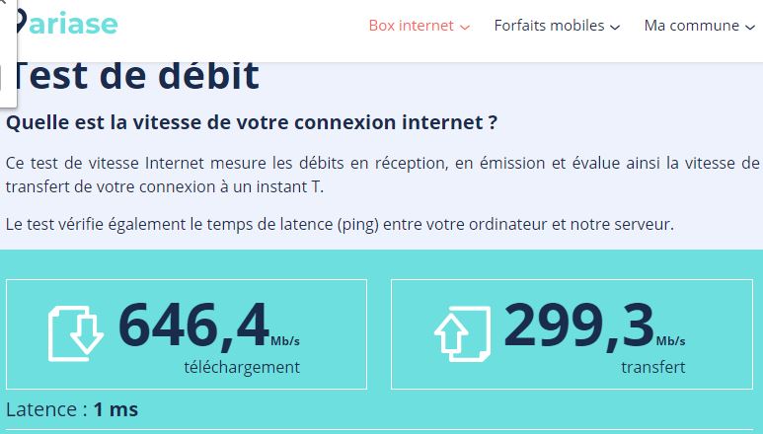Viewport: 763px width, 434px height.
Task: Click the transfert label
Action: tap(652, 367)
